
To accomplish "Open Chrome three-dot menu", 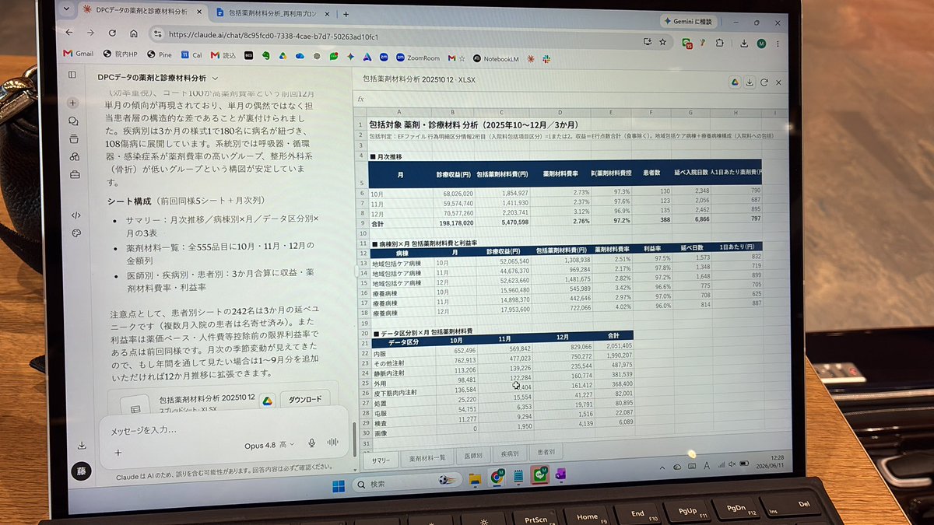I will point(779,45).
